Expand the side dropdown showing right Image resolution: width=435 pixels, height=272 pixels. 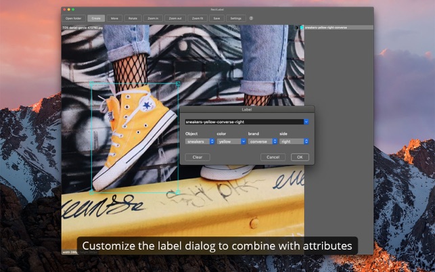point(294,141)
